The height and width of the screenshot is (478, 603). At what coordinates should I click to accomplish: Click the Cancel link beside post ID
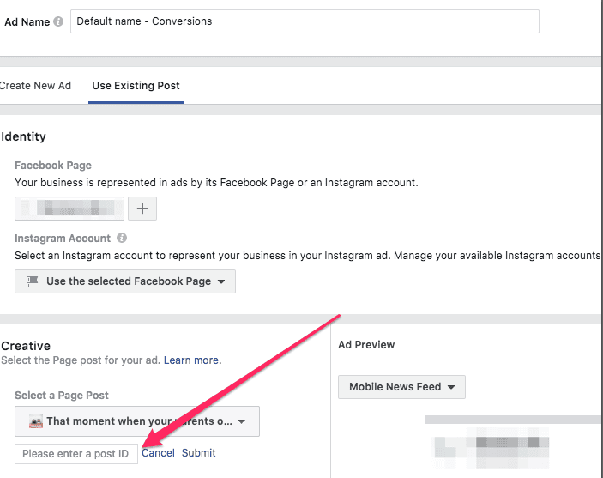click(158, 453)
